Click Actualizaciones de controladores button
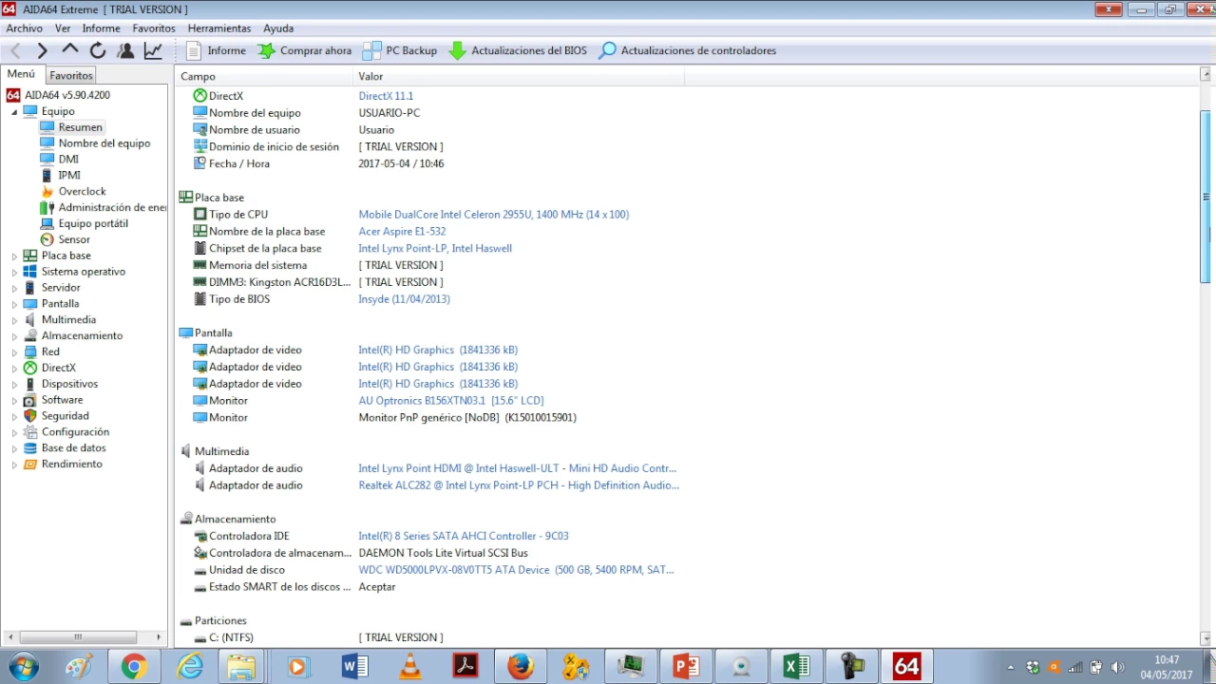Image resolution: width=1216 pixels, height=684 pixels. tap(688, 50)
